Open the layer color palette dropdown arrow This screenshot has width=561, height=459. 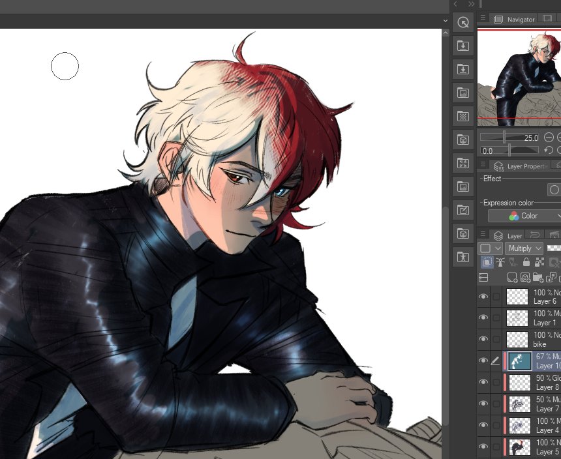(x=498, y=248)
